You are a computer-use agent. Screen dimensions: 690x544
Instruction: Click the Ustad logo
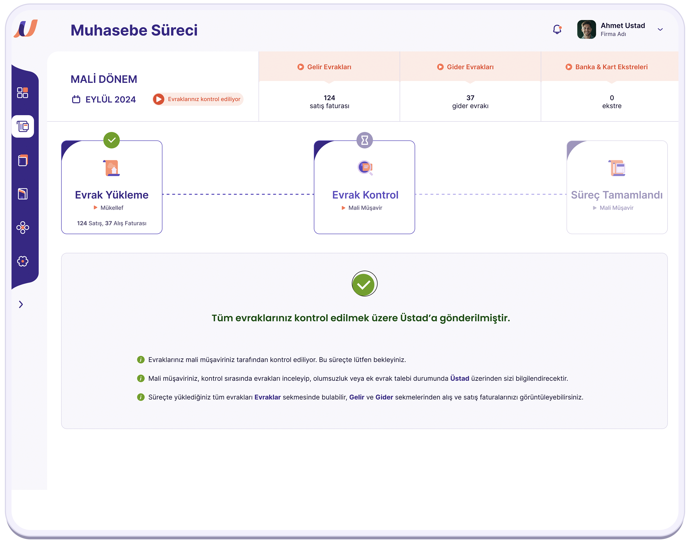pyautogui.click(x=26, y=29)
